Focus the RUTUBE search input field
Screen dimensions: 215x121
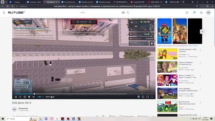tap(100, 12)
